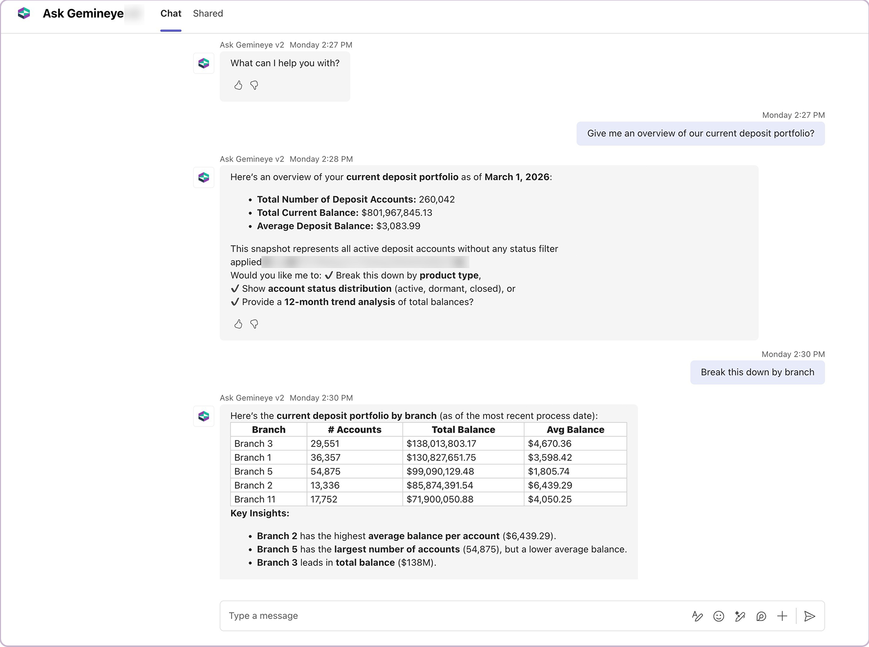Thumbs up the deposit portfolio overview response

pyautogui.click(x=238, y=324)
